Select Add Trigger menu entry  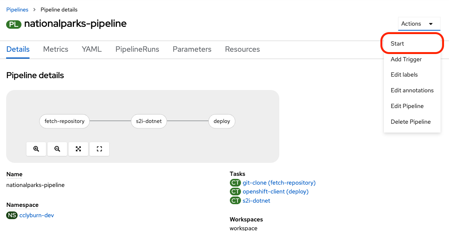tap(412, 59)
